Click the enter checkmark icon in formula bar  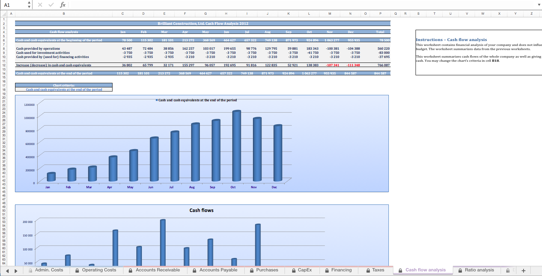(52, 5)
